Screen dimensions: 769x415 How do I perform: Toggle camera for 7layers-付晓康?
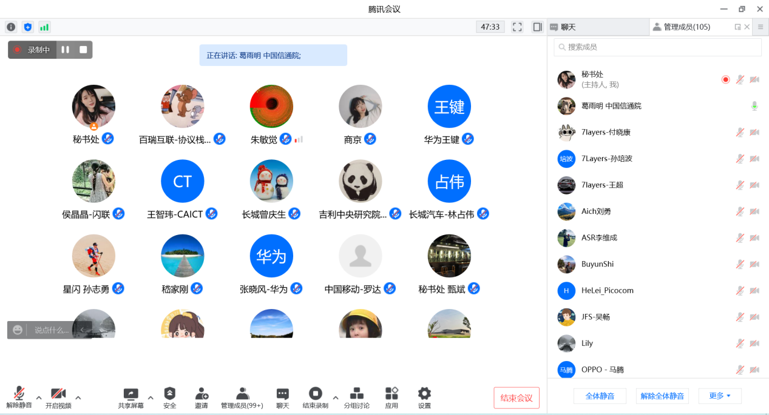[x=754, y=132]
